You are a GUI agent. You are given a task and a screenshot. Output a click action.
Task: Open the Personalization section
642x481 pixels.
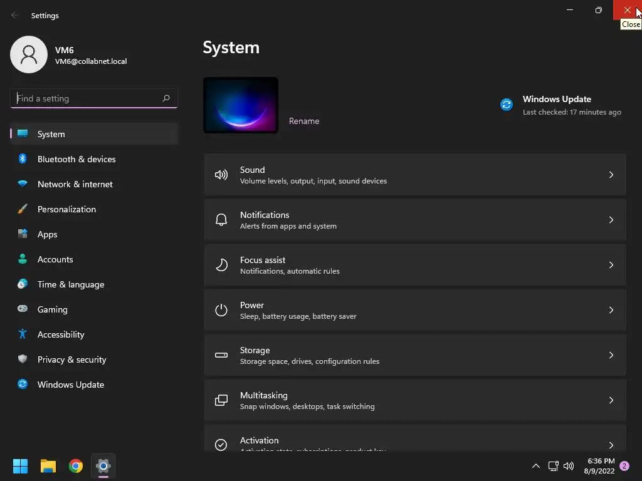point(94,209)
